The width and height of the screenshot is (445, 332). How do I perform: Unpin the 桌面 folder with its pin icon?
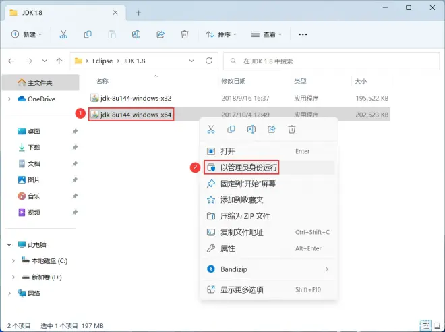click(x=75, y=131)
